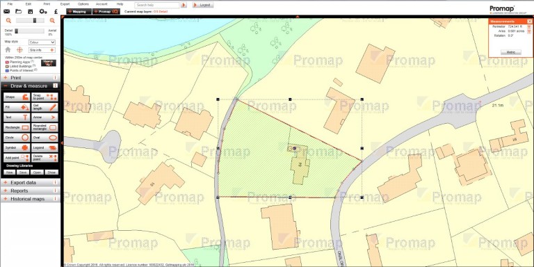534x267 pixels.
Task: Open the Account menu
Action: tap(102, 4)
